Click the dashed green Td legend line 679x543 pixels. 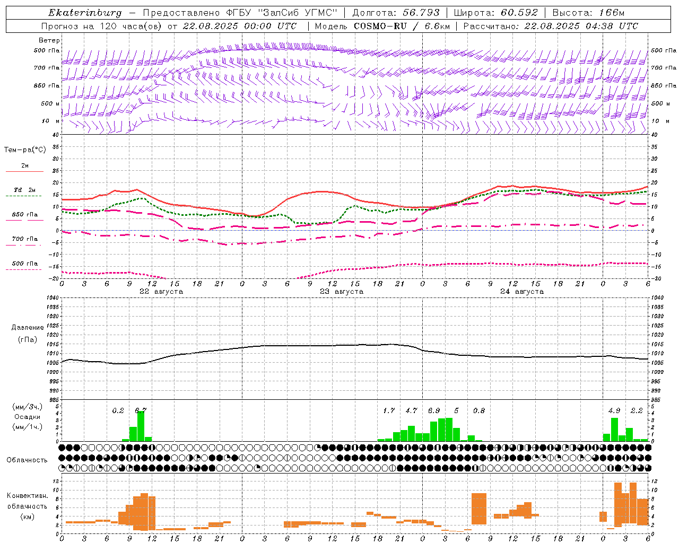pyautogui.click(x=23, y=196)
